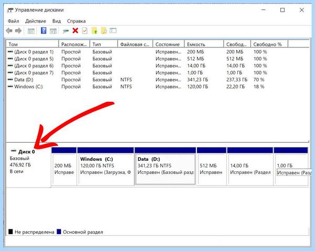This screenshot has width=315, height=251.
Task: Open Properties checkmark sheet icon
Action: click(85, 31)
